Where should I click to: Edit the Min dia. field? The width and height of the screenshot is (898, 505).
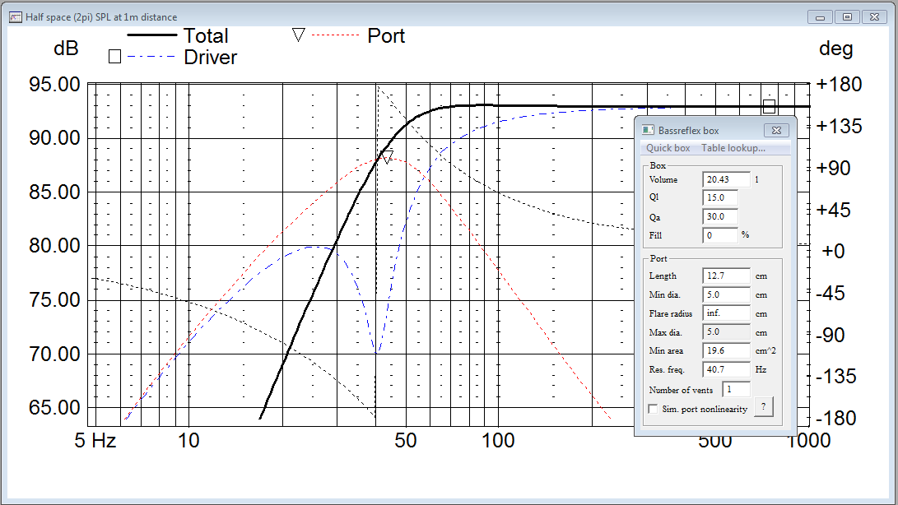pyautogui.click(x=726, y=294)
